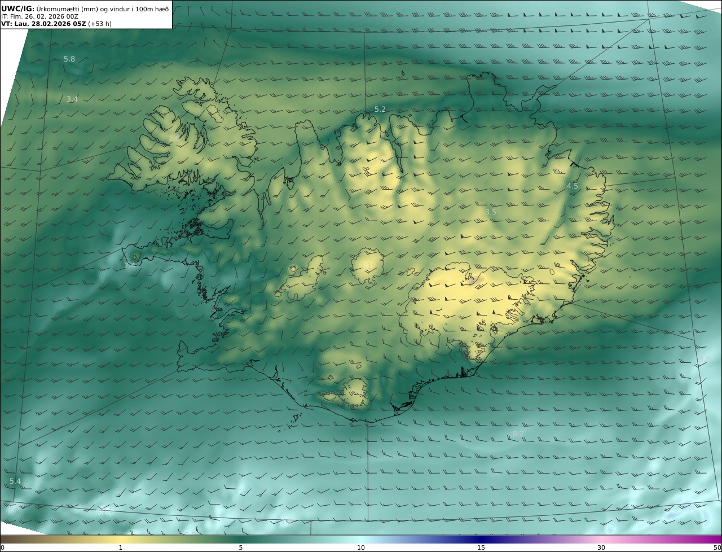Select the 5 mark on the legend bar

(241, 547)
